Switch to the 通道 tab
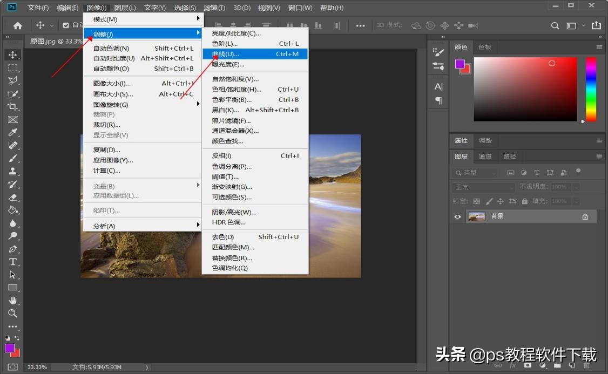 (485, 156)
